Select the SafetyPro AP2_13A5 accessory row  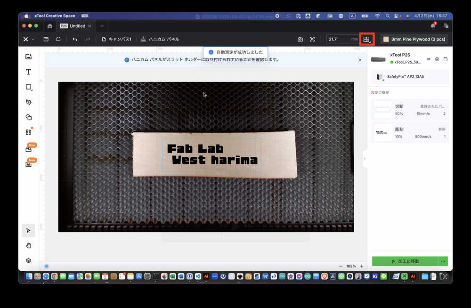point(410,77)
